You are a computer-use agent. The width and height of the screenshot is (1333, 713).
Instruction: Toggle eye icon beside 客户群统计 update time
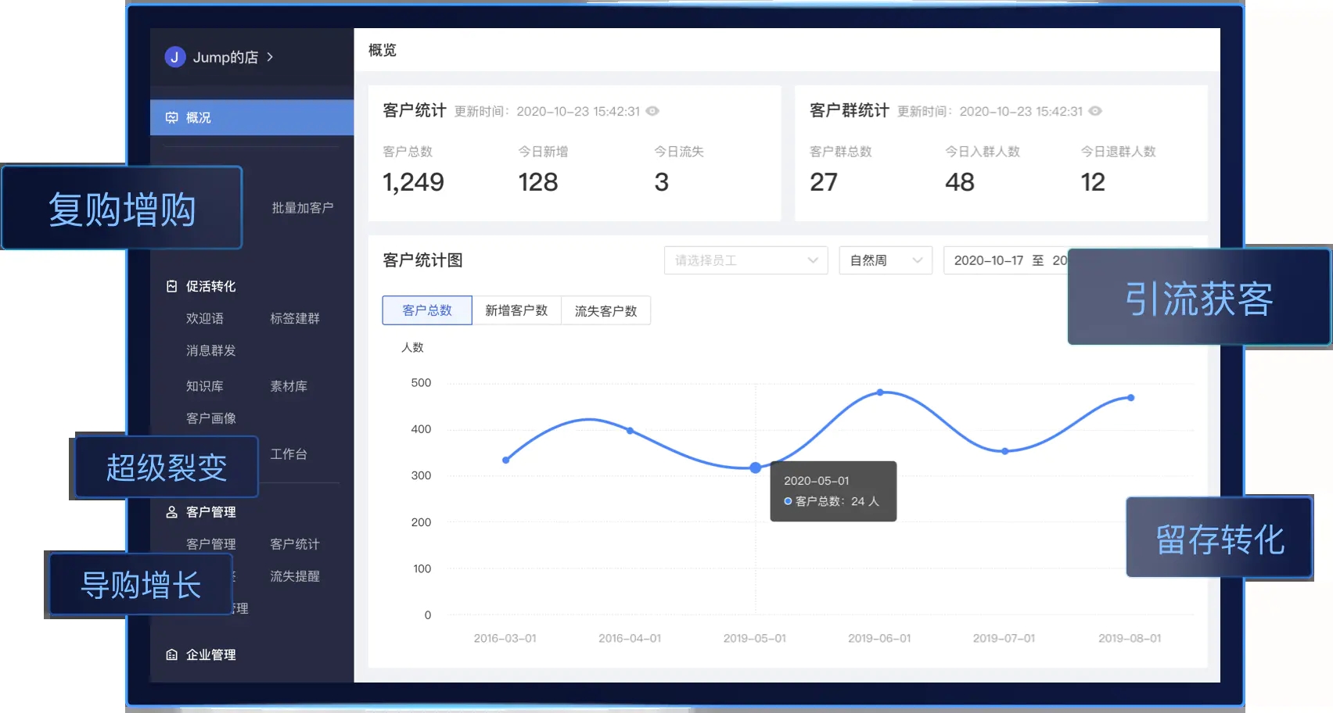[x=1095, y=111]
